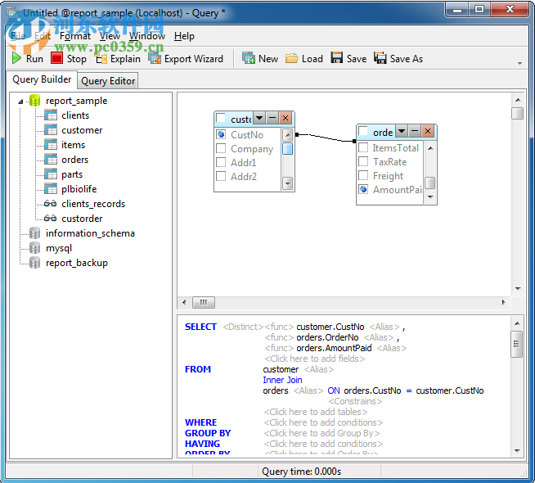Open the Format menu
This screenshot has height=483, width=535.
(x=75, y=36)
